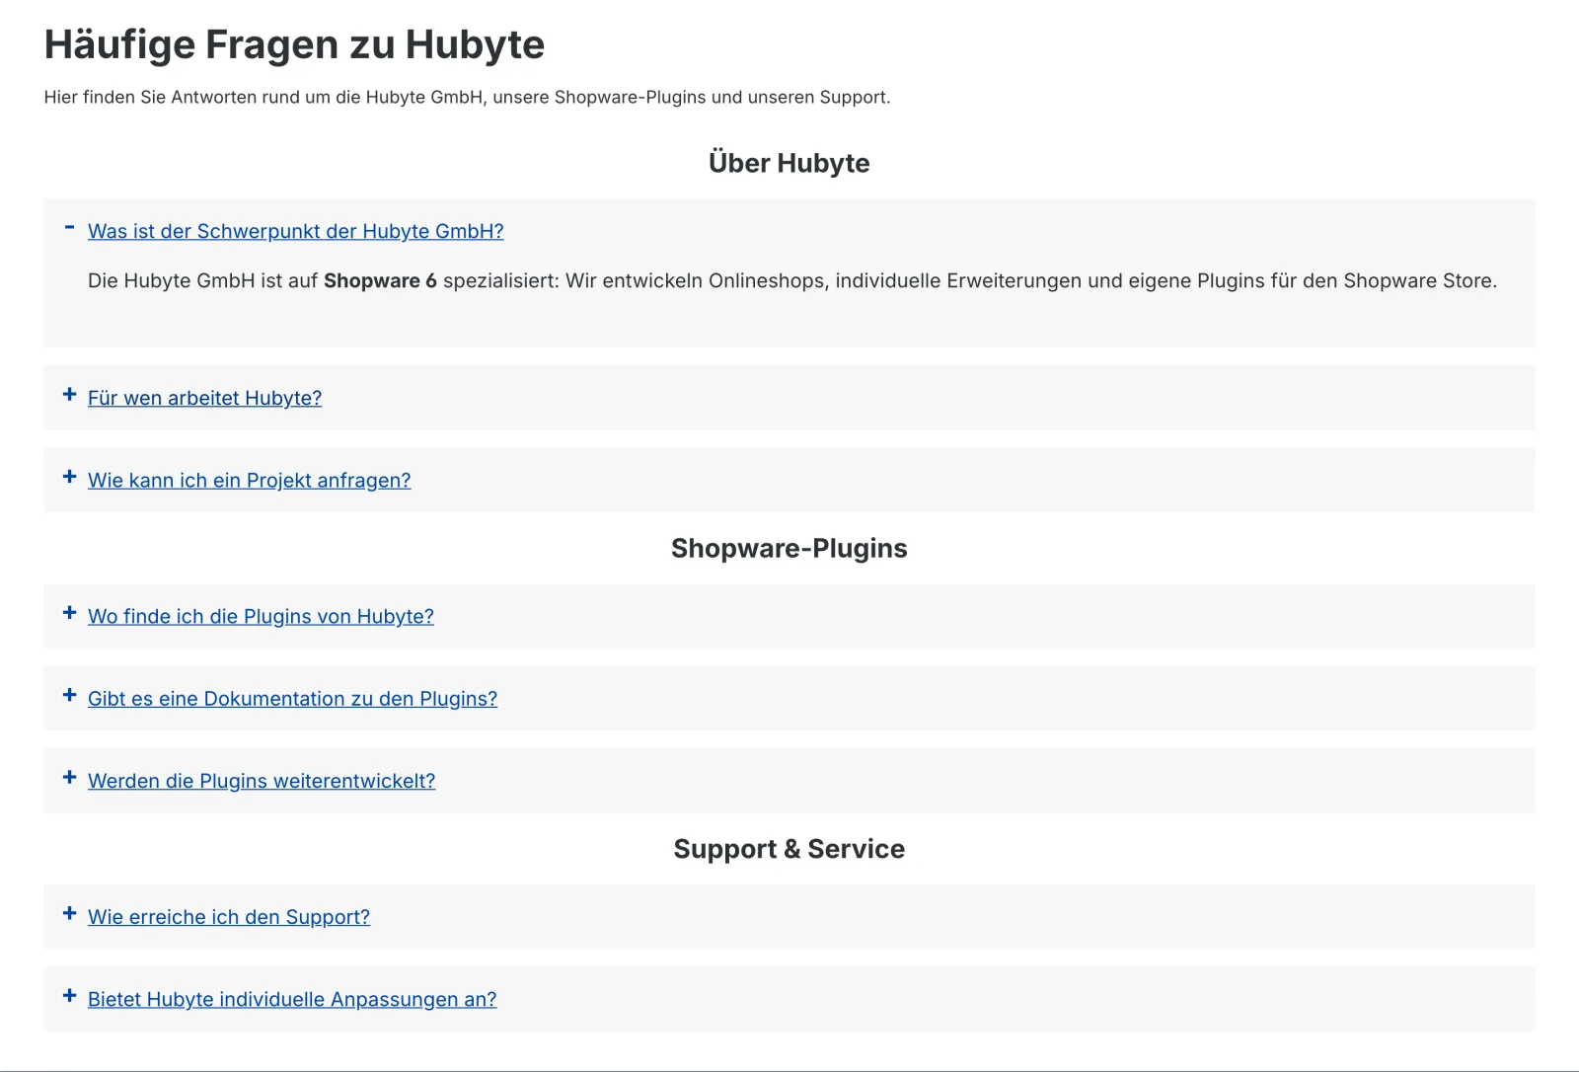The width and height of the screenshot is (1579, 1072).
Task: Open link 'Für wen arbeitet Hubyte?'
Action: (204, 398)
